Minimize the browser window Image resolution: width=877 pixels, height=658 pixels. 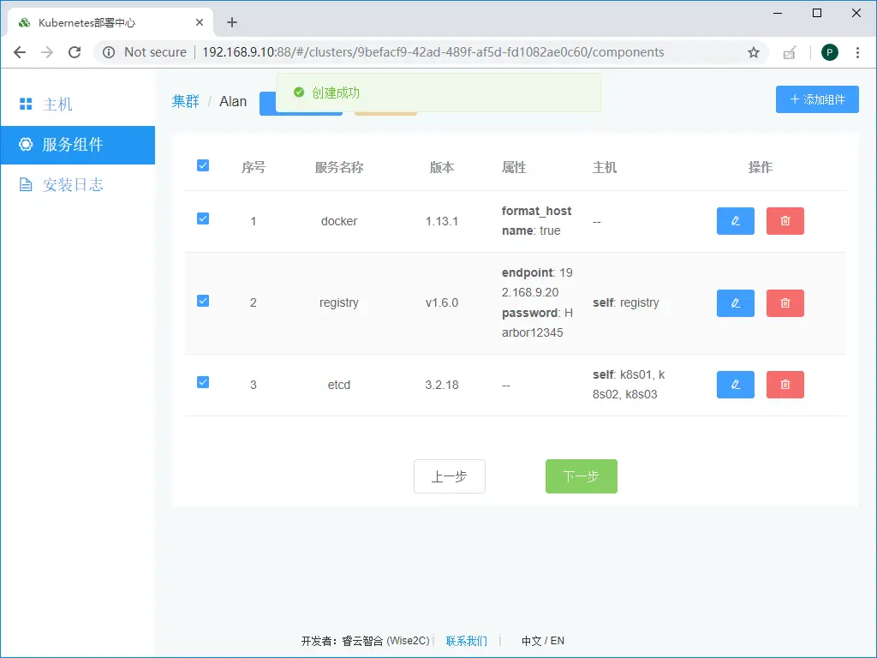click(x=778, y=13)
